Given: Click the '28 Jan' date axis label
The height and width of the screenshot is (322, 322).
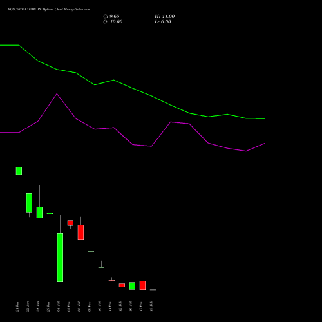Looking at the screenshot, I should pyautogui.click(x=38, y=307).
